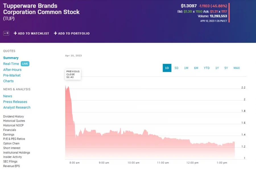Select the 1Y chart range
Image resolution: width=256 pixels, height=173 pixels.
(x=217, y=68)
